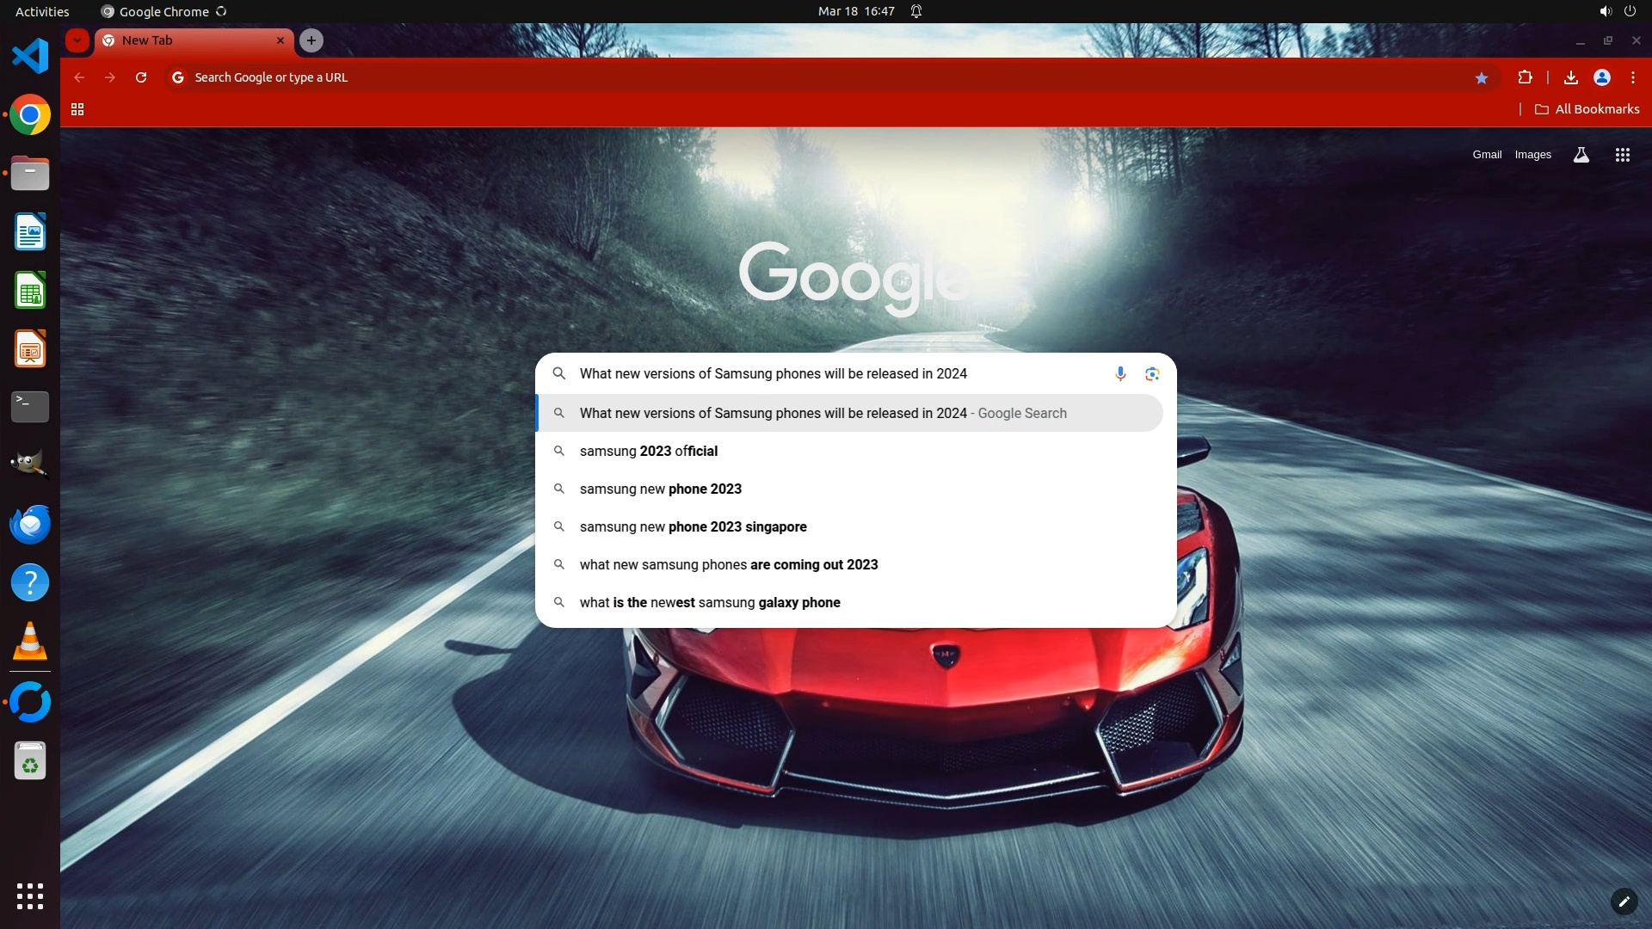Open the Downloads icon in toolbar
The image size is (1652, 929).
pyautogui.click(x=1570, y=77)
